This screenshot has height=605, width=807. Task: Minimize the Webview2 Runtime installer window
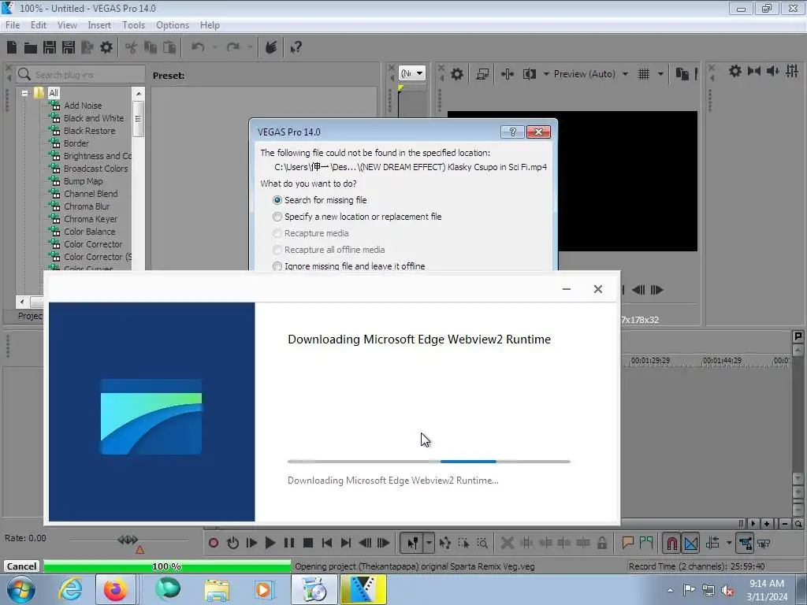(567, 289)
